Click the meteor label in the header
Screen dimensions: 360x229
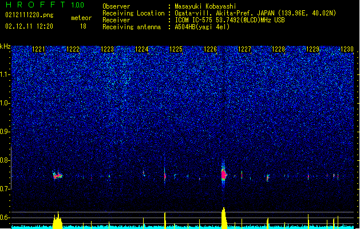[x=81, y=18]
